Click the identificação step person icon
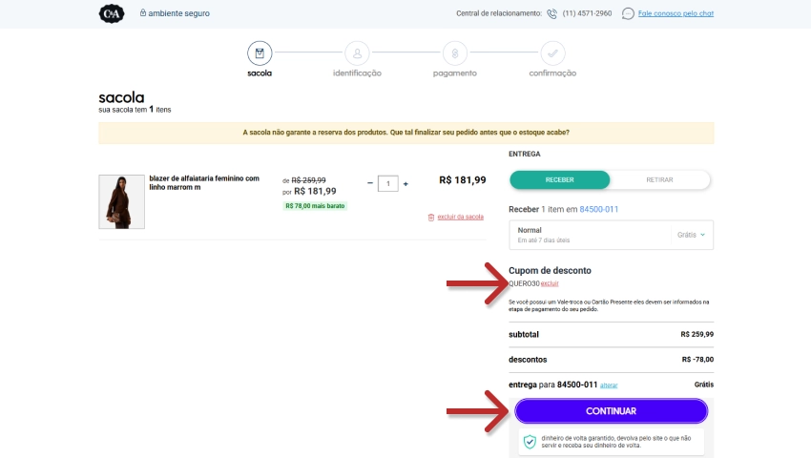The image size is (811, 458). pos(357,52)
